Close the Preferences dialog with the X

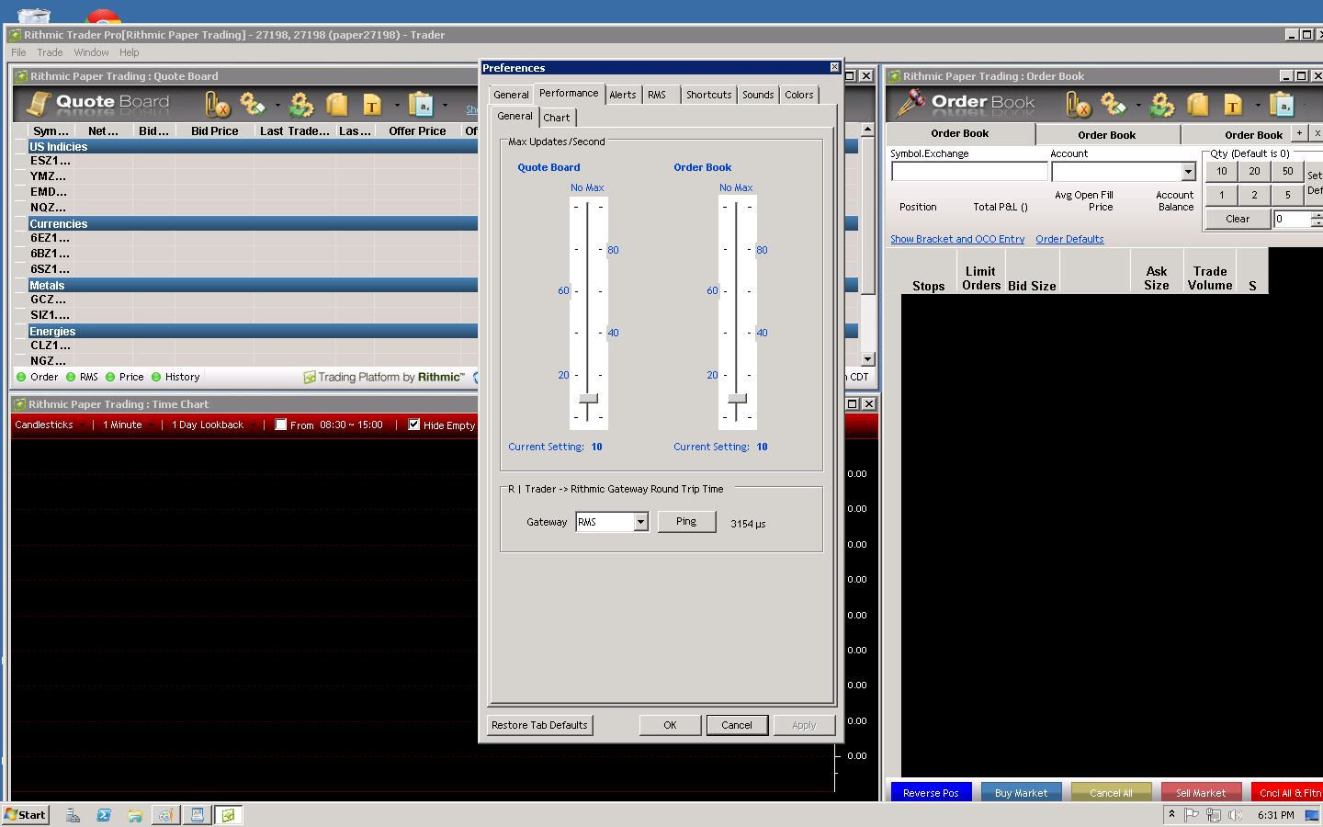pyautogui.click(x=834, y=67)
